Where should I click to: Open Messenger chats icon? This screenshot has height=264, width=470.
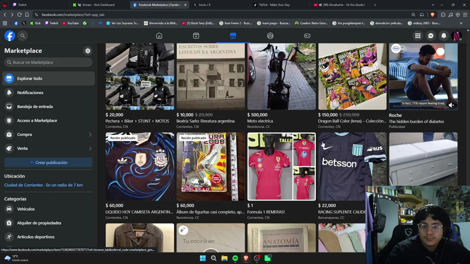431,36
